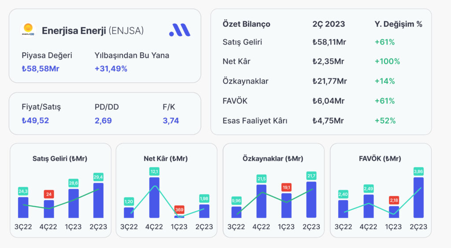Click the Özkaynaklar change +14%
451x248 pixels.
(x=384, y=81)
